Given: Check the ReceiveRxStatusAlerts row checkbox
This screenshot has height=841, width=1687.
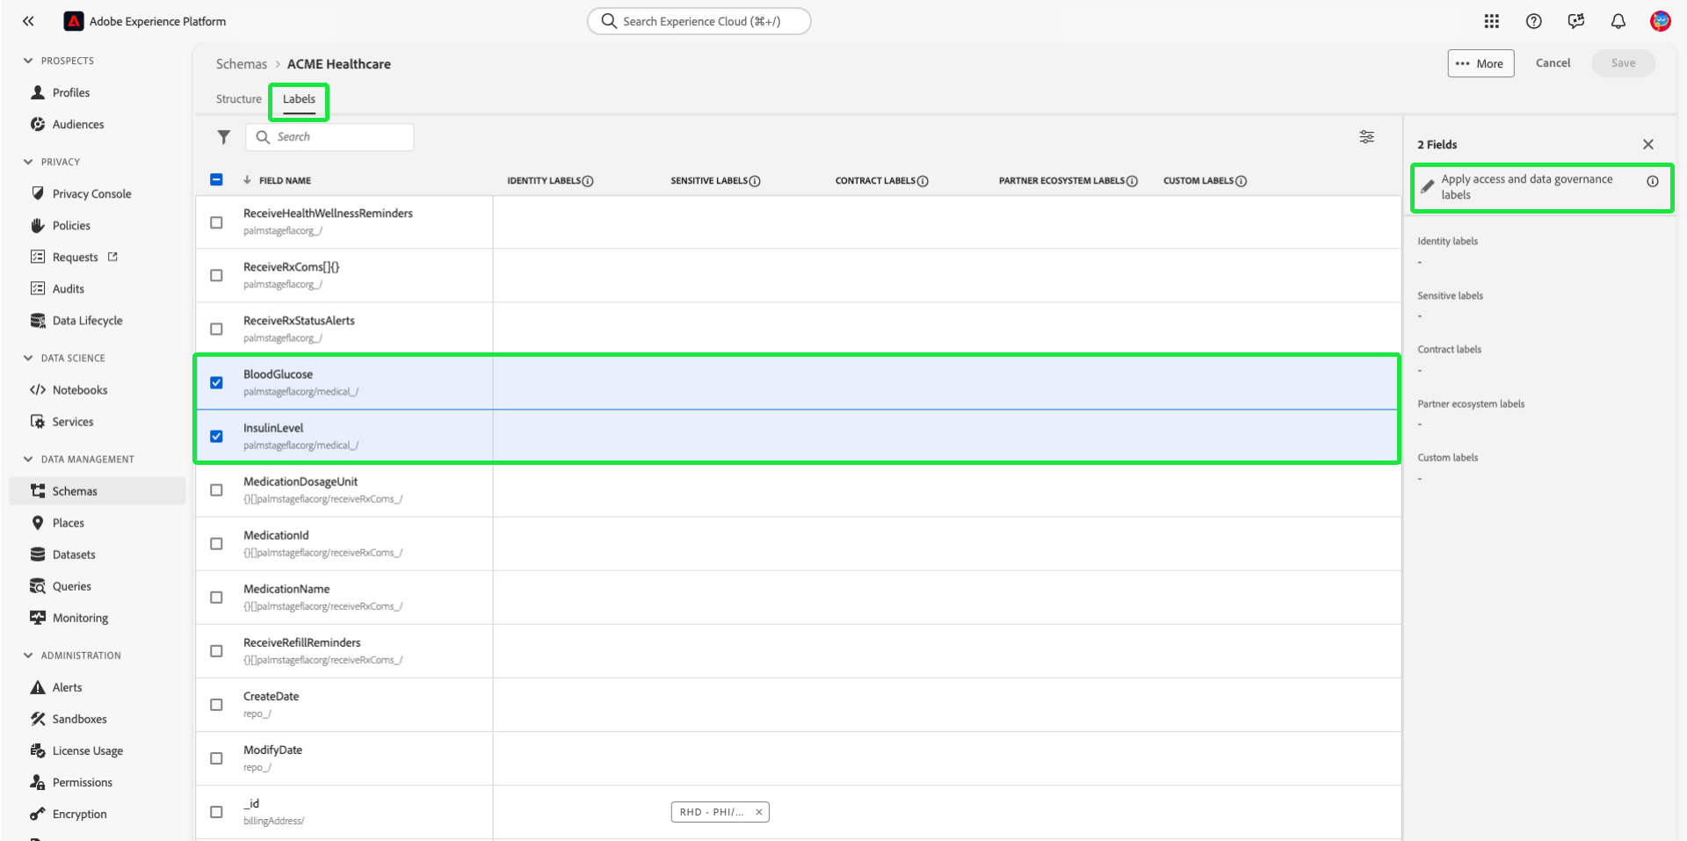Looking at the screenshot, I should point(216,330).
